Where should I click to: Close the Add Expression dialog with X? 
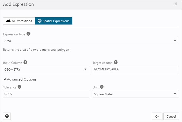pyautogui.click(x=176, y=4)
